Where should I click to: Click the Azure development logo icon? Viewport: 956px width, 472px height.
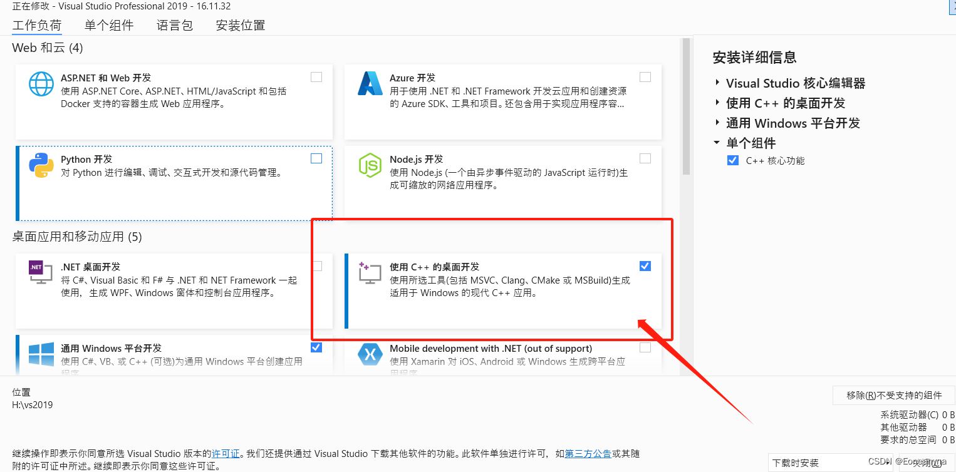tap(370, 83)
